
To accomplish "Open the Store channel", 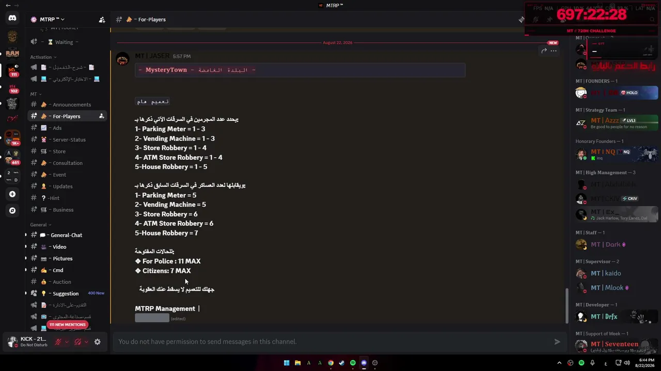I will [x=68, y=151].
